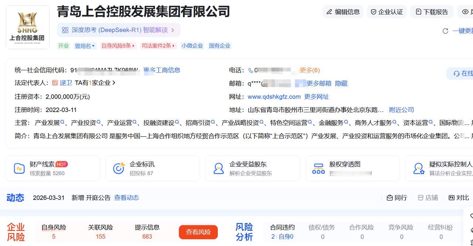Click the 企业标讯 tender compass icon
The image size is (473, 246).
pos(119,168)
